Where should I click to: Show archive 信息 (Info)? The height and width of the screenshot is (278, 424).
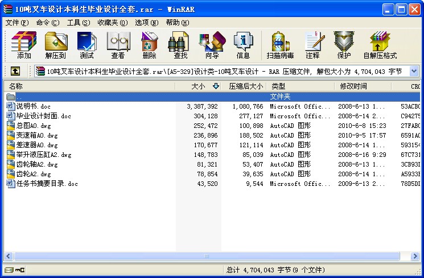243,45
